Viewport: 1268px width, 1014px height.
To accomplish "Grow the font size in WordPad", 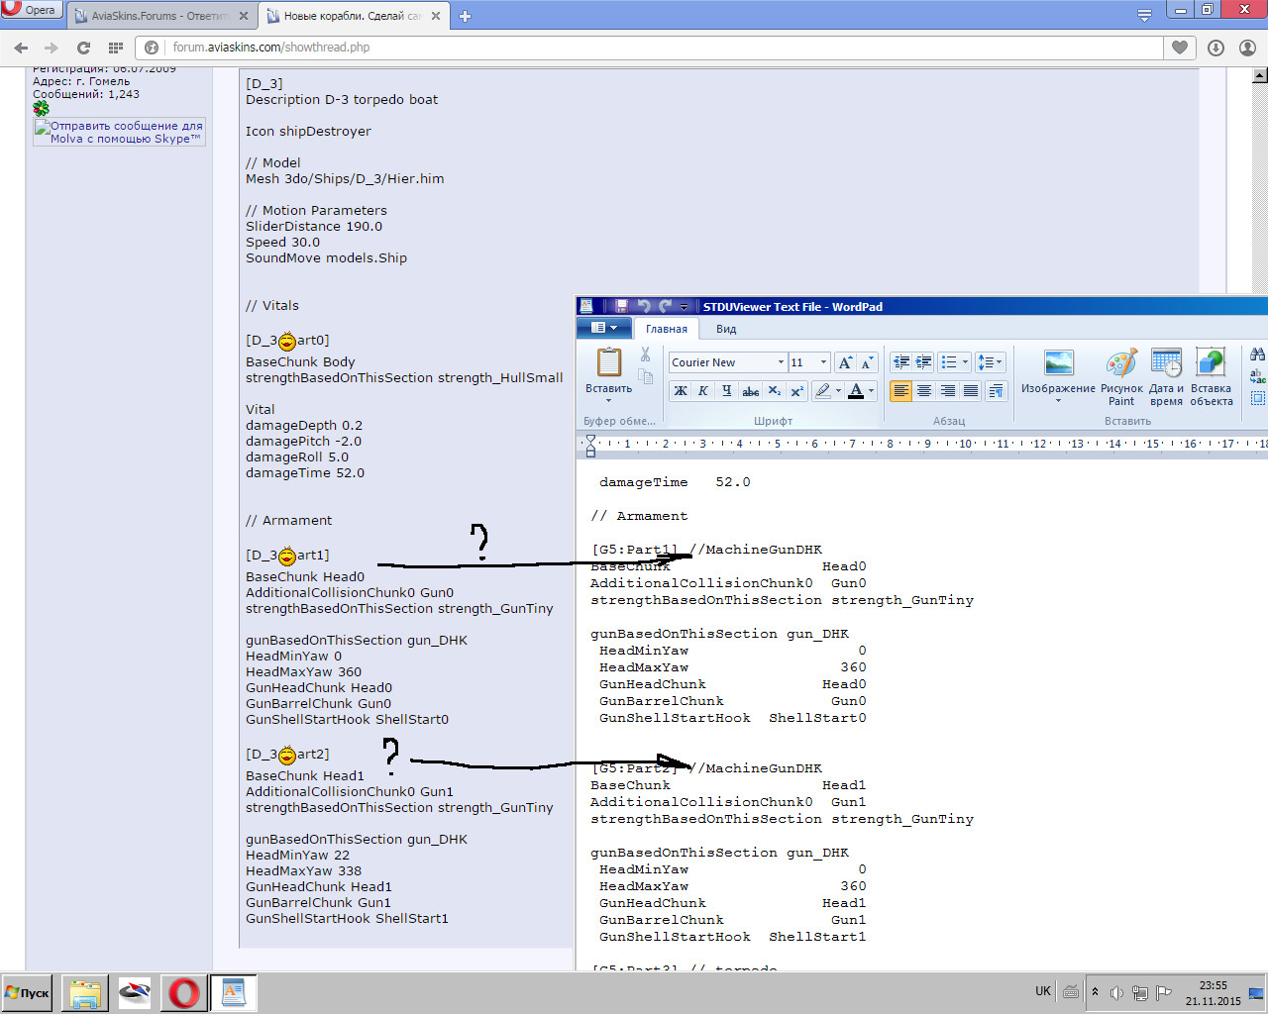I will click(845, 362).
